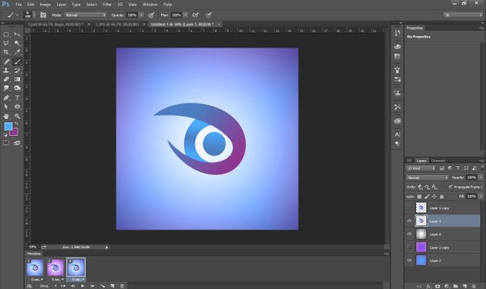Select the Eyedropper tool
Viewport: 486px width, 289px height.
click(x=17, y=52)
